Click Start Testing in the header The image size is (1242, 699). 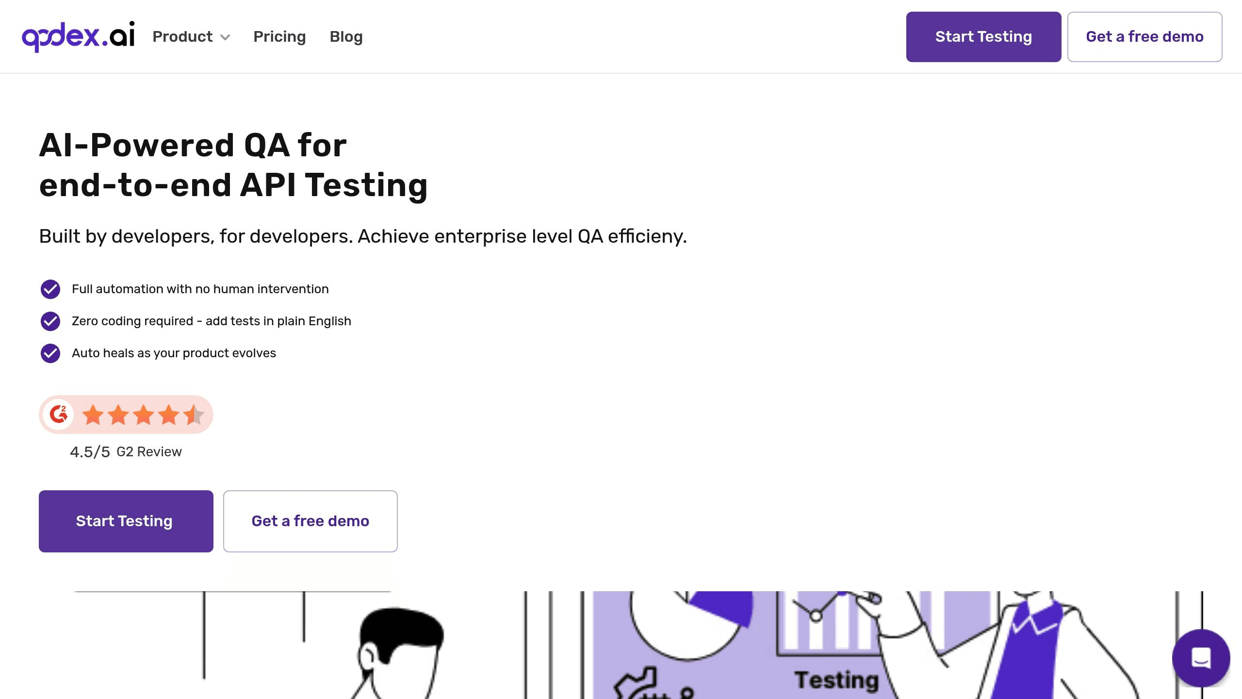click(x=983, y=37)
